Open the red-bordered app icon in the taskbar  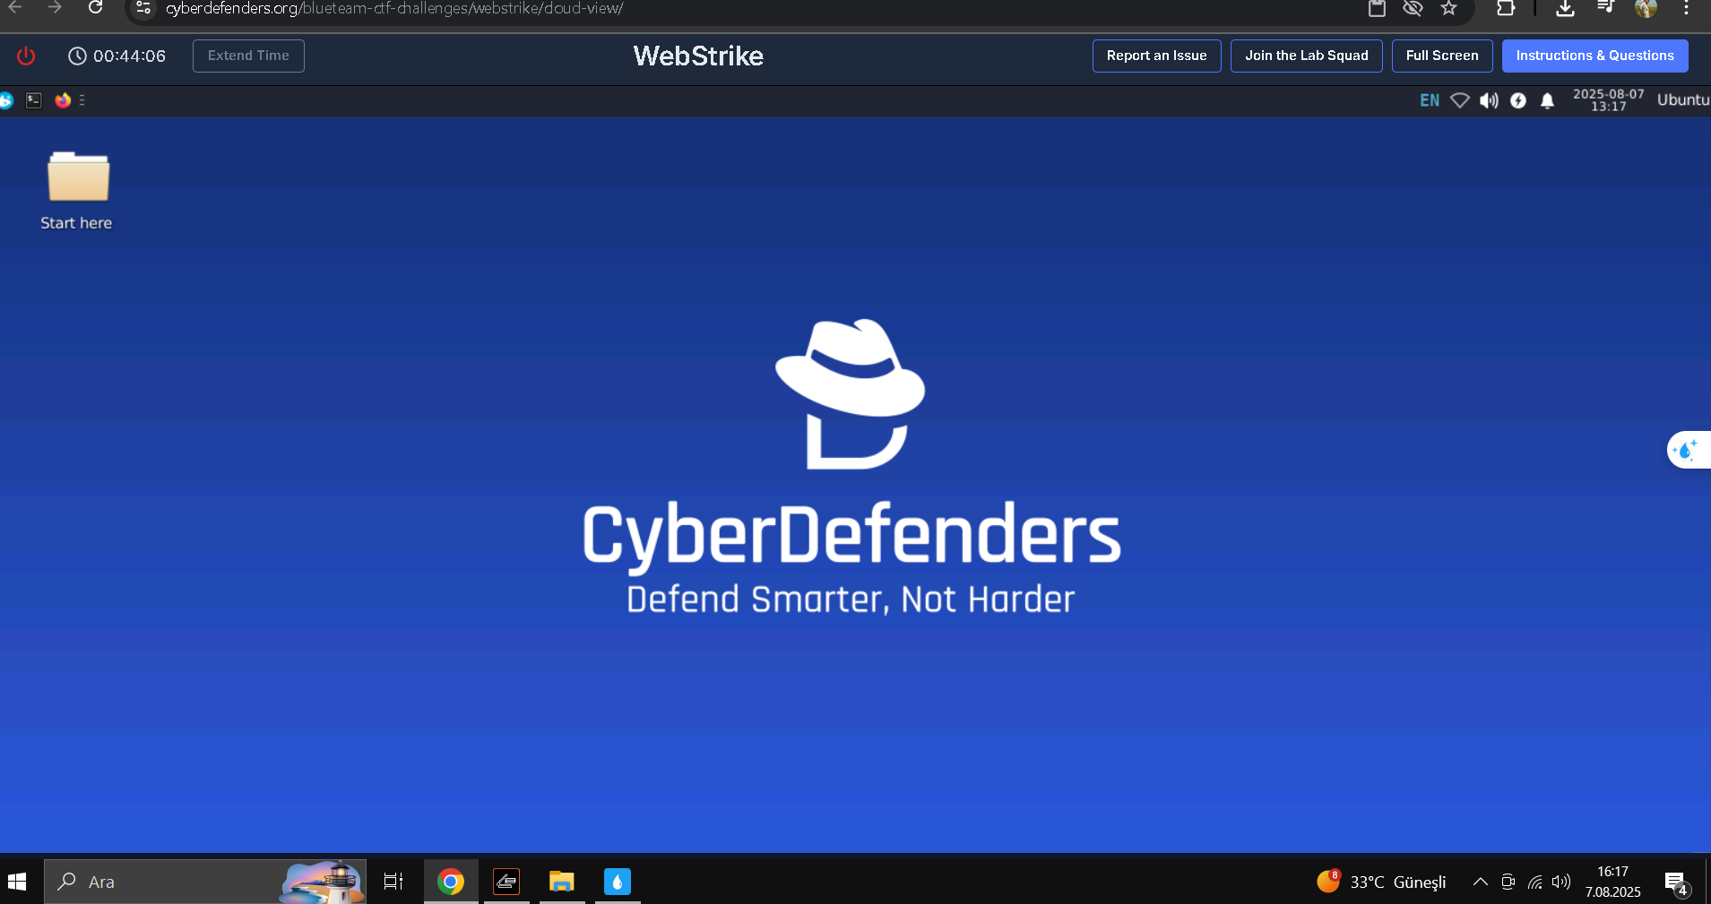[506, 882]
